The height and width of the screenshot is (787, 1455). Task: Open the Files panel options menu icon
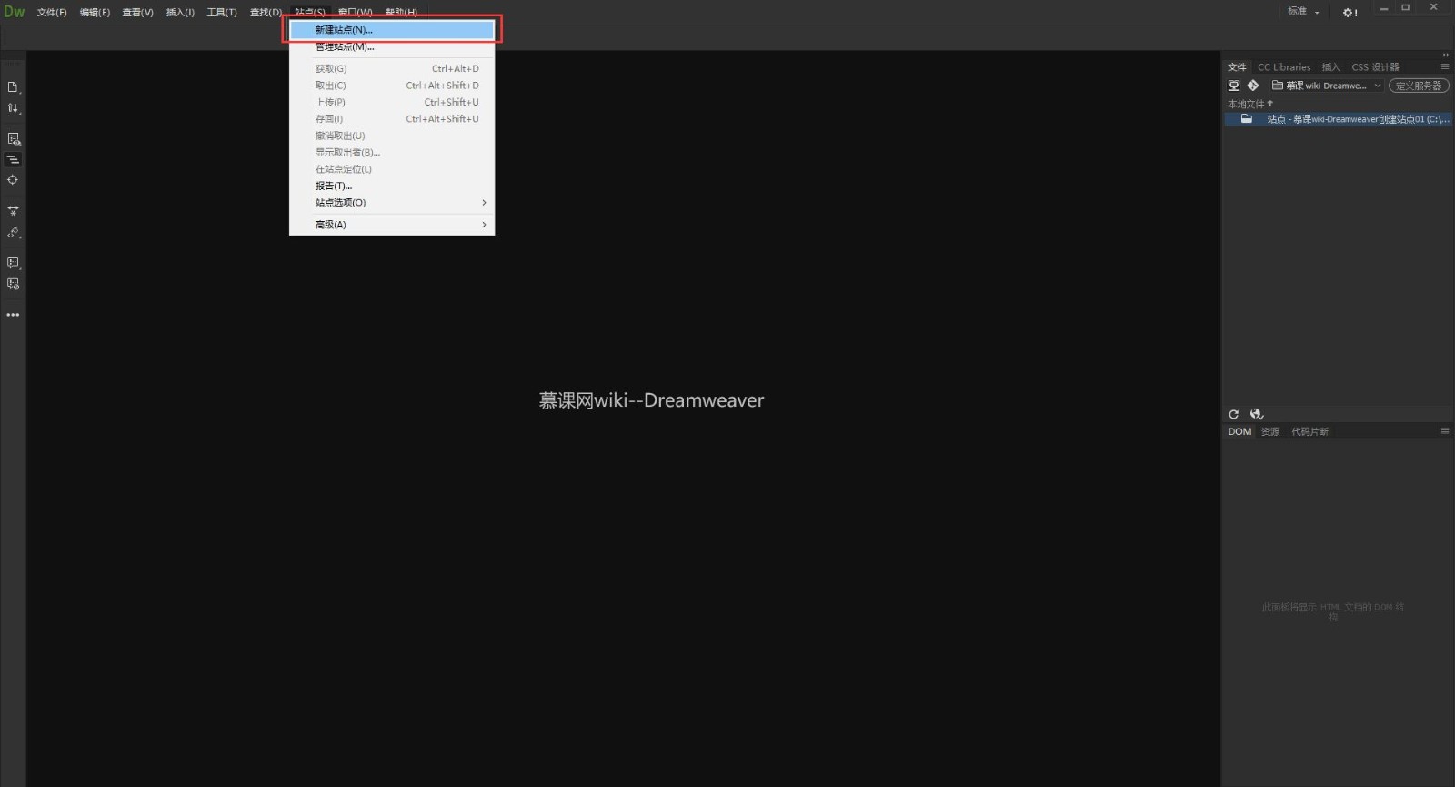coord(1445,66)
